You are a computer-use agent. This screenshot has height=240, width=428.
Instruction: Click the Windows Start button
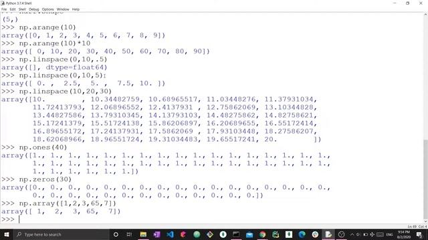click(x=6, y=234)
